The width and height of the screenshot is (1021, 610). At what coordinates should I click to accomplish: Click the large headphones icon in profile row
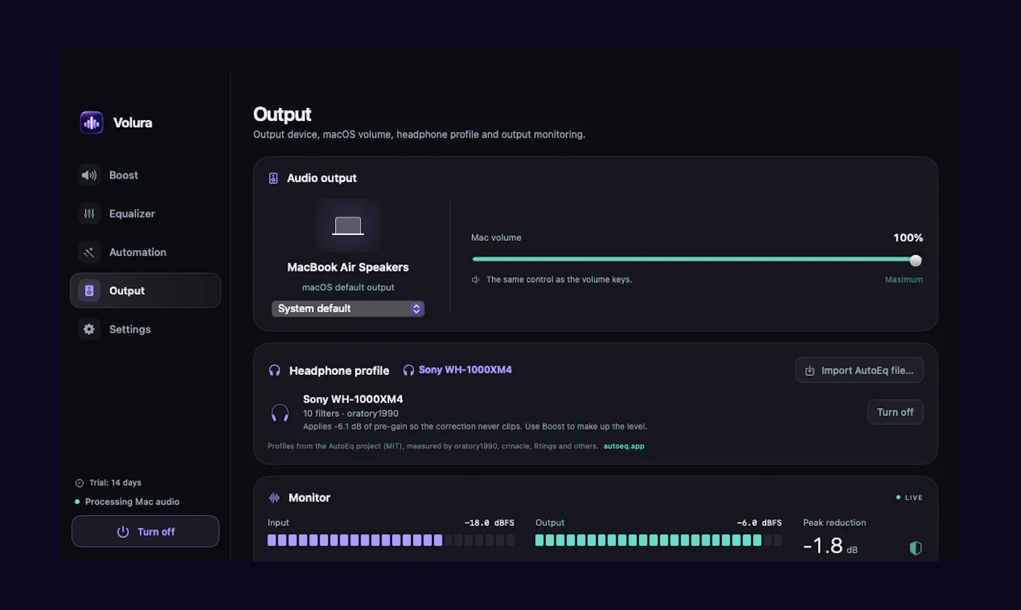point(280,413)
